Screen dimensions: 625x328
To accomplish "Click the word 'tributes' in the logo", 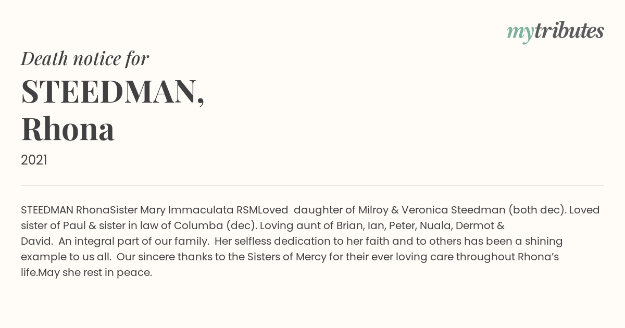I will [x=569, y=31].
